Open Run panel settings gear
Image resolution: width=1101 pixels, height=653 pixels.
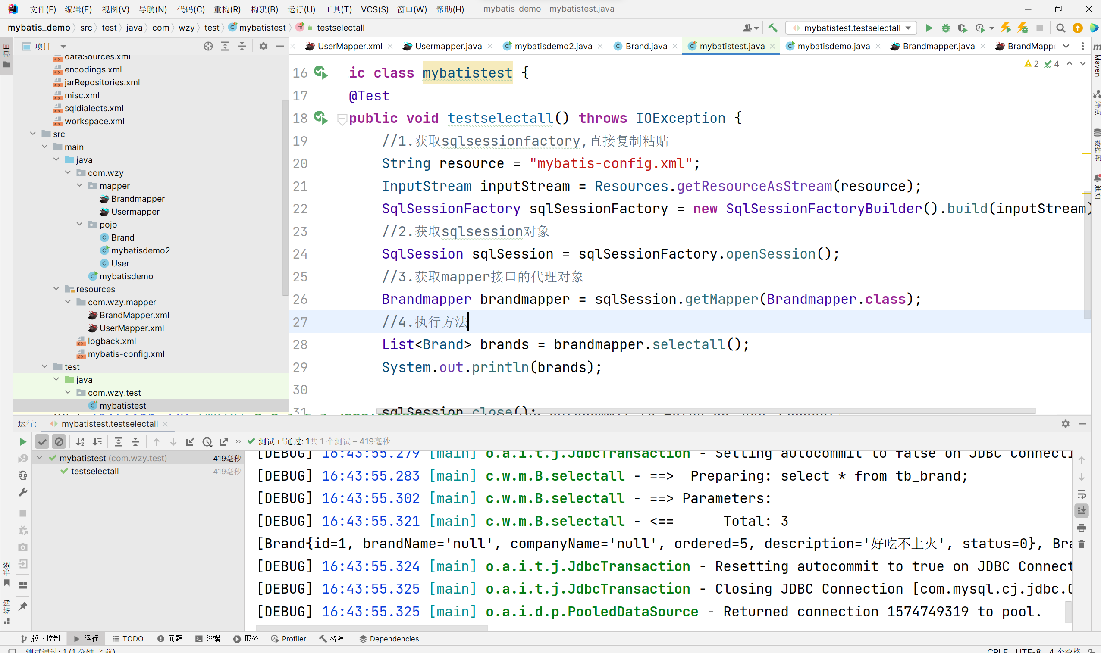[x=1065, y=424]
